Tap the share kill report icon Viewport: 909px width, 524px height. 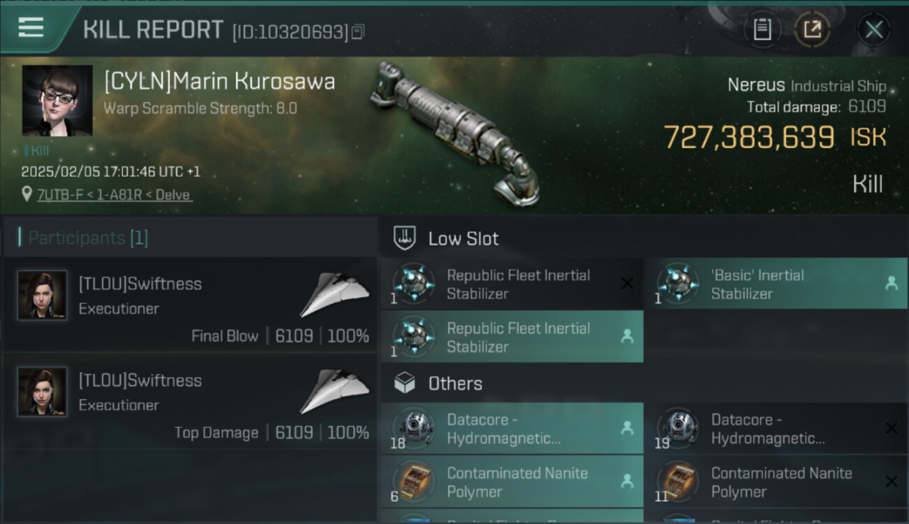812,29
